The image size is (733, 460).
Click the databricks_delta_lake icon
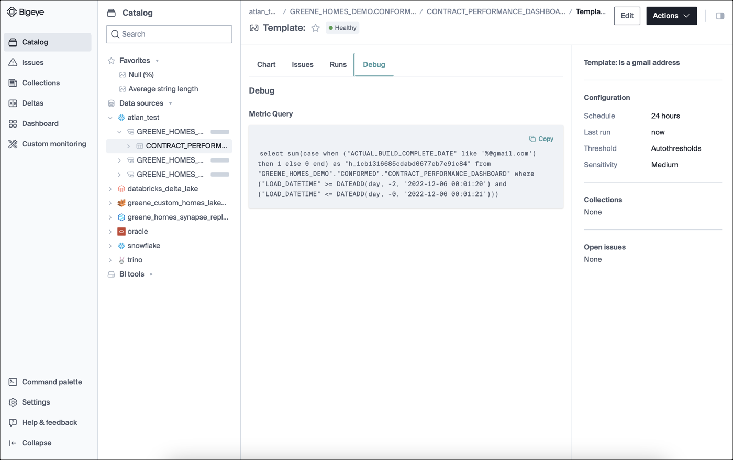(x=121, y=189)
